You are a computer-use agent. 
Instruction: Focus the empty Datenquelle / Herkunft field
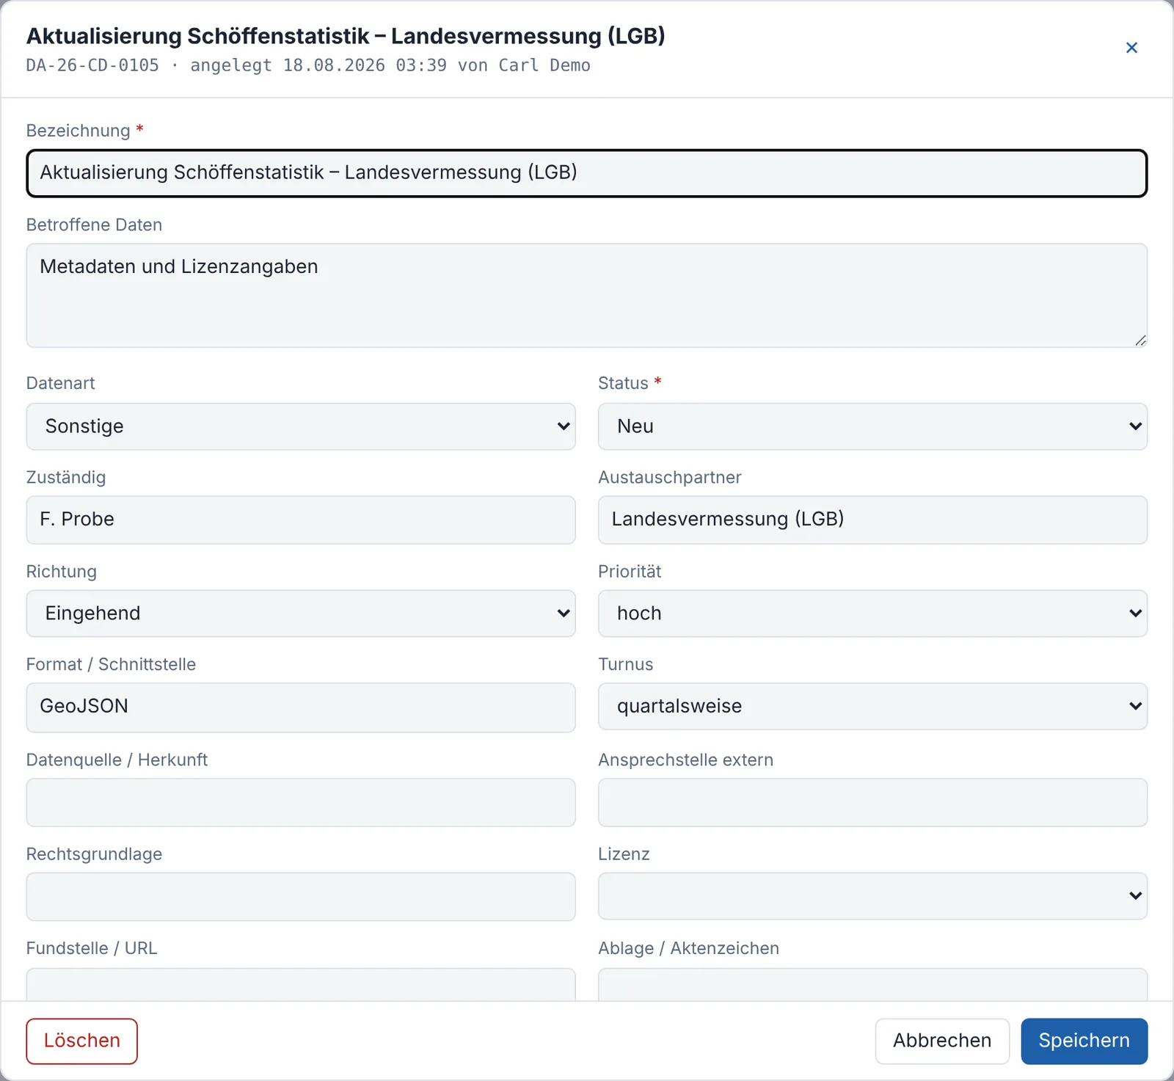point(301,802)
